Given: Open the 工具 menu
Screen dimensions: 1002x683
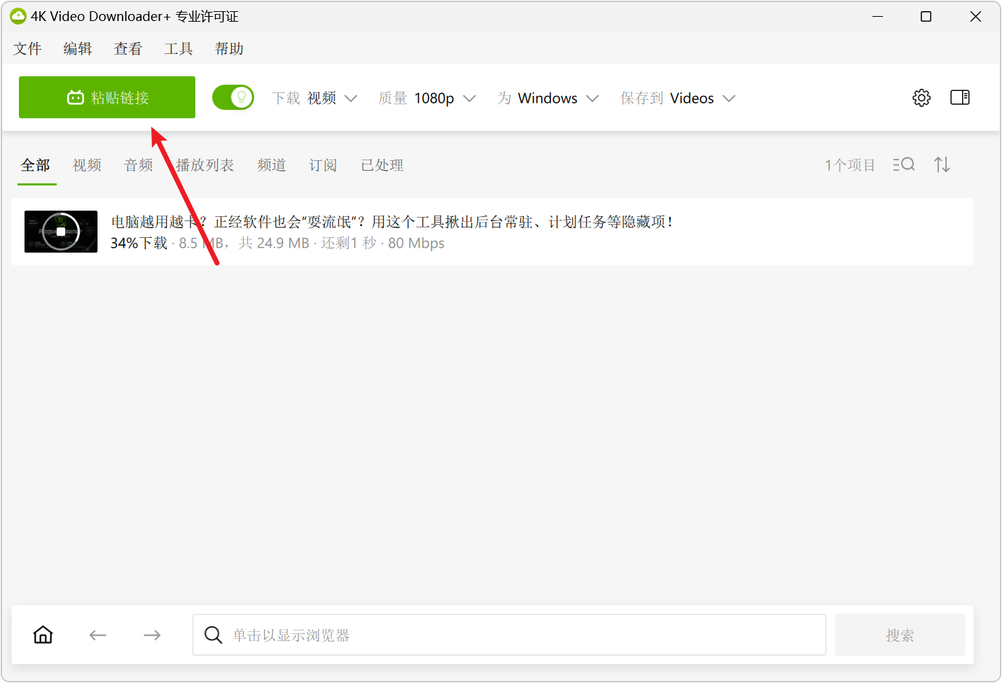Looking at the screenshot, I should point(179,48).
